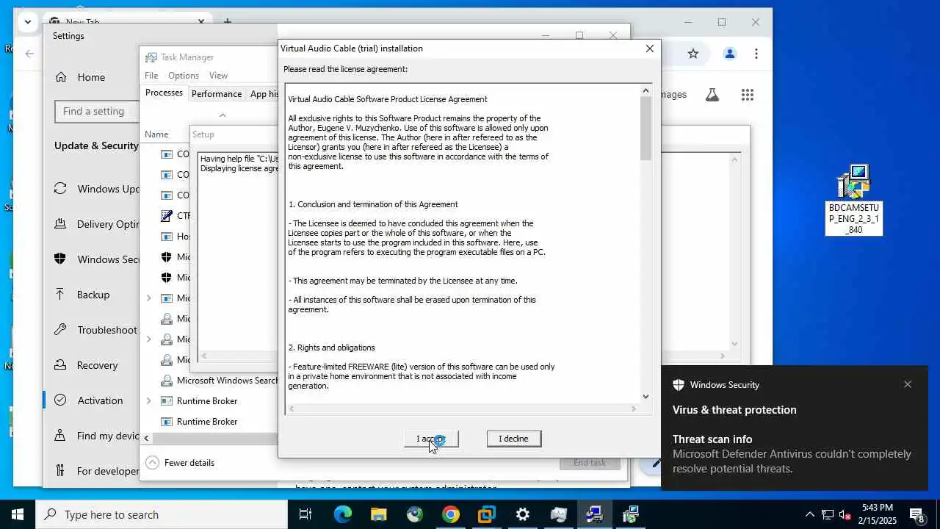The width and height of the screenshot is (940, 529).
Task: Expand the first Runtime Broker process row
Action: pyautogui.click(x=148, y=401)
